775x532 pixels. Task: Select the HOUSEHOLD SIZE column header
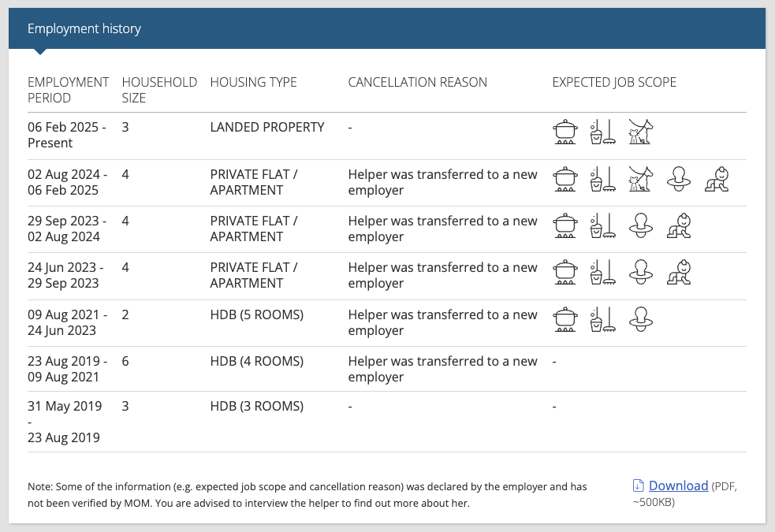[x=159, y=90]
